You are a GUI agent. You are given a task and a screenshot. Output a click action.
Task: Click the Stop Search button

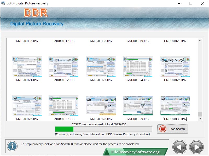(172, 129)
